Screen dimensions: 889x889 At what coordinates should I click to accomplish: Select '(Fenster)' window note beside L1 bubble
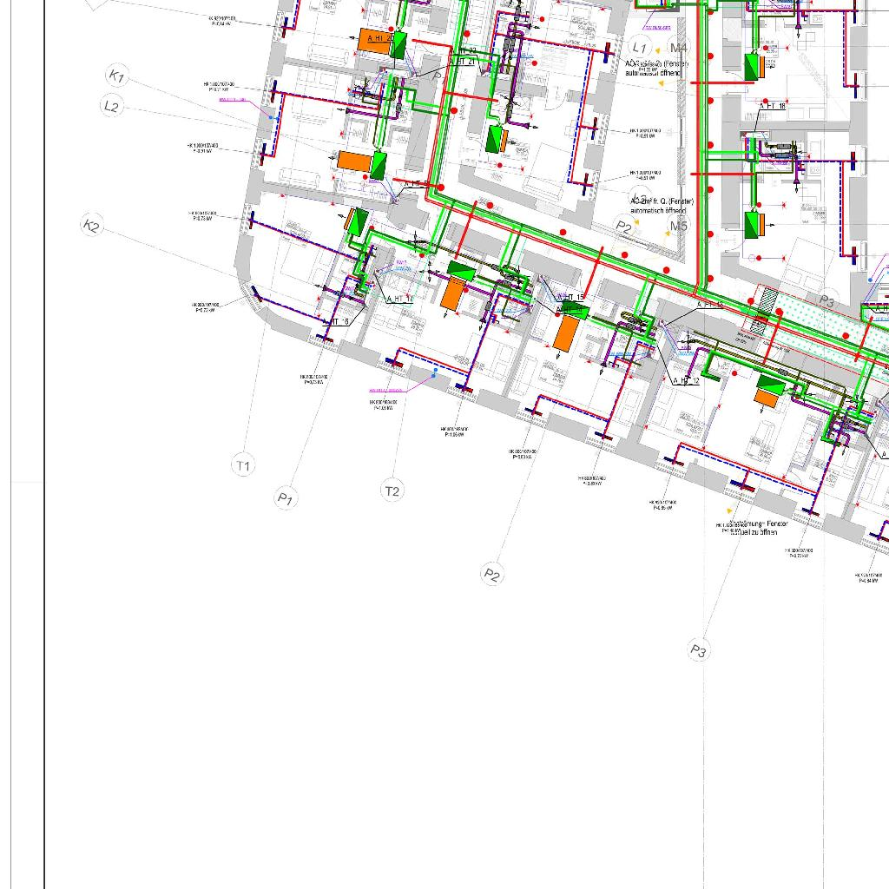pos(675,64)
